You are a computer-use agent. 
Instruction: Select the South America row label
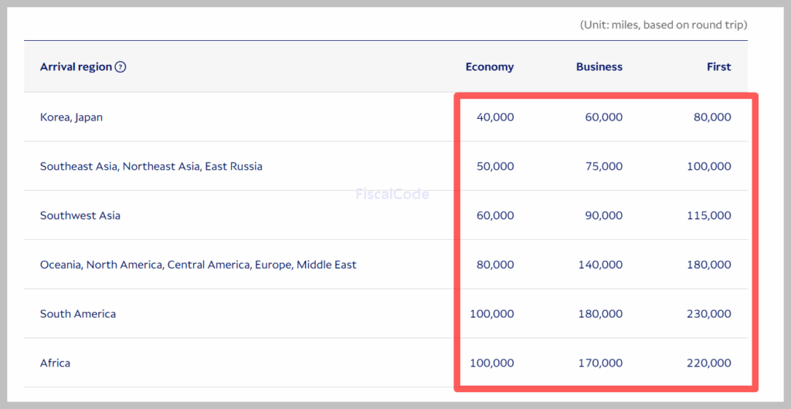coord(78,314)
